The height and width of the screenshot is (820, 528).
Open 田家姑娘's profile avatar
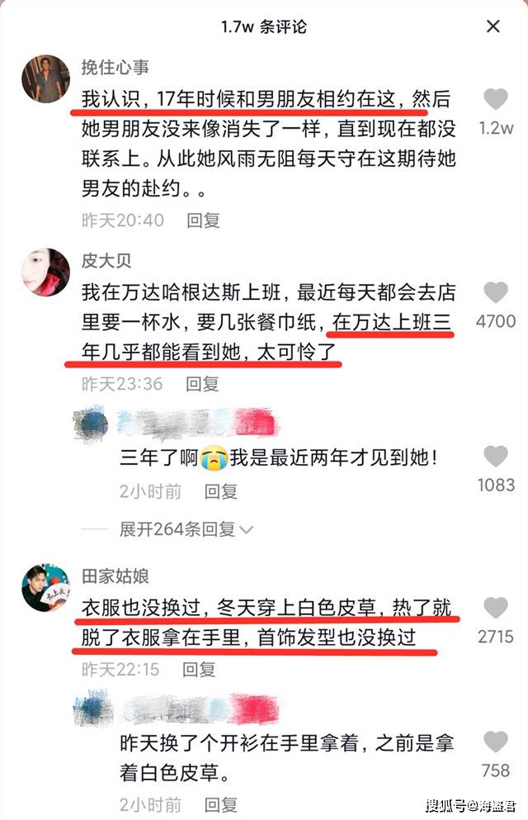tap(45, 587)
